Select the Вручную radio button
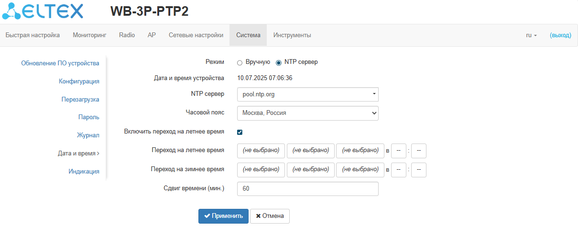578x226 pixels. click(x=240, y=62)
